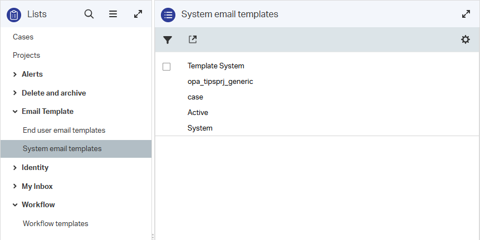Viewport: 480px width, 240px height.
Task: Expand the Delete and archive section
Action: tap(15, 93)
